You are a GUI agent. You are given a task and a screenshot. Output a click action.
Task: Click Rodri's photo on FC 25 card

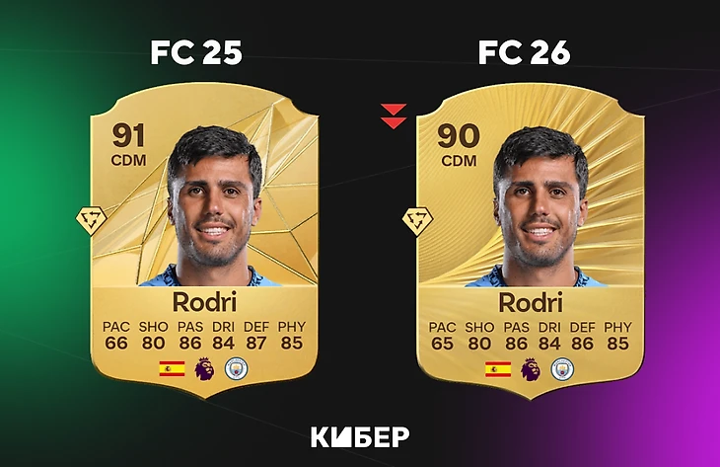tap(213, 206)
